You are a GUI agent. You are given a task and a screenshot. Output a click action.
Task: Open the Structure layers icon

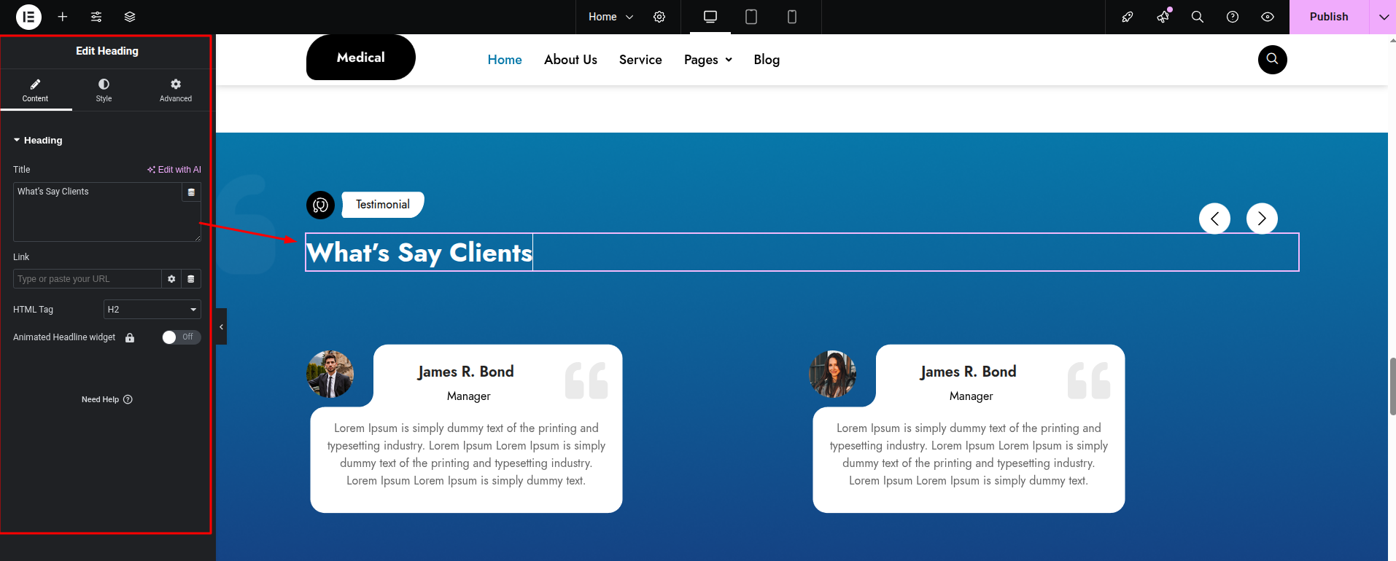point(130,17)
